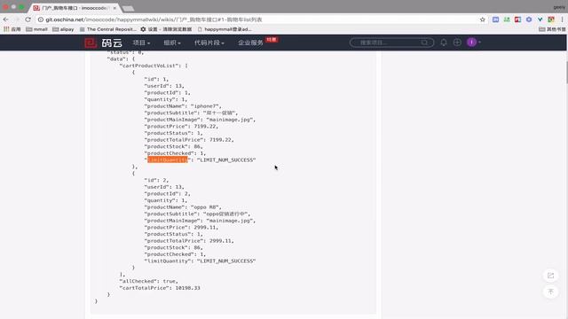Close the 门户_购物车接口 tab
568x319 pixels.
pos(114,8)
